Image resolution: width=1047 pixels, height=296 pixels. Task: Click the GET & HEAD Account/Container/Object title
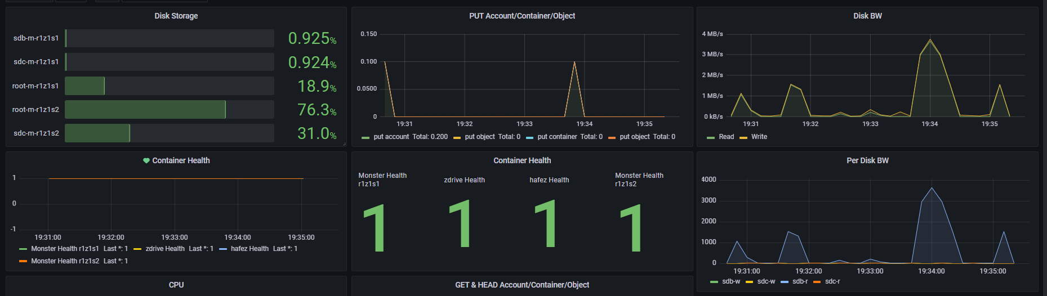522,285
